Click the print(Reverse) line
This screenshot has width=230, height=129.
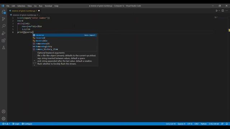(x=26, y=32)
